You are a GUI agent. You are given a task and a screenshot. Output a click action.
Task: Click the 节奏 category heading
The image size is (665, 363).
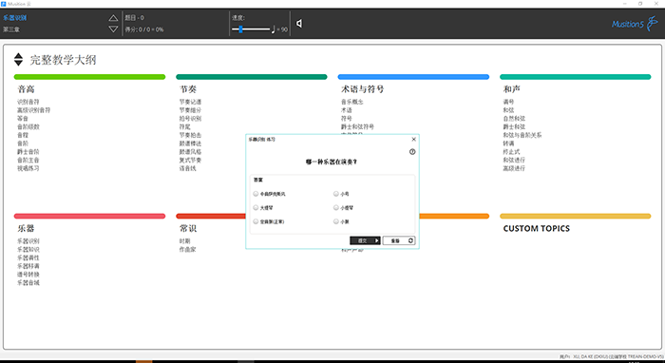pyautogui.click(x=188, y=89)
